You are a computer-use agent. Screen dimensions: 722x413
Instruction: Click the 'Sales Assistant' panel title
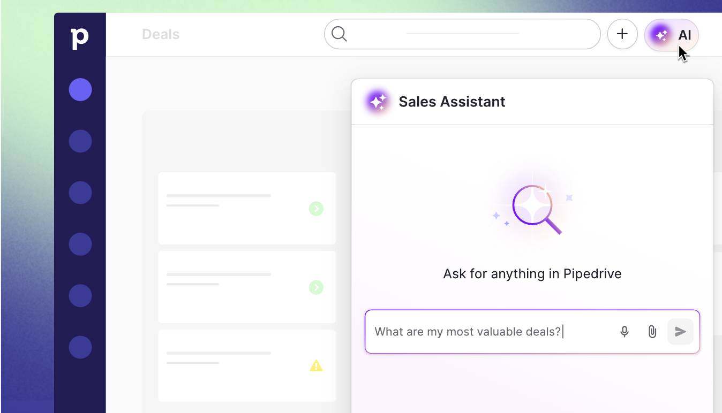(452, 102)
